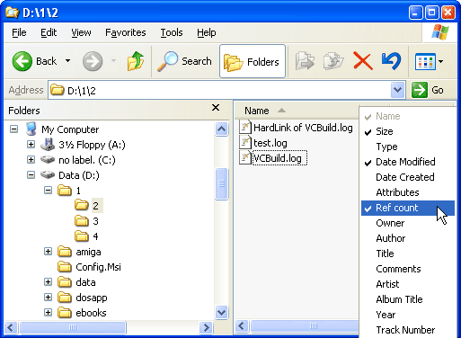Select the VCBuild.log file icon
The width and height of the screenshot is (461, 338).
(245, 157)
